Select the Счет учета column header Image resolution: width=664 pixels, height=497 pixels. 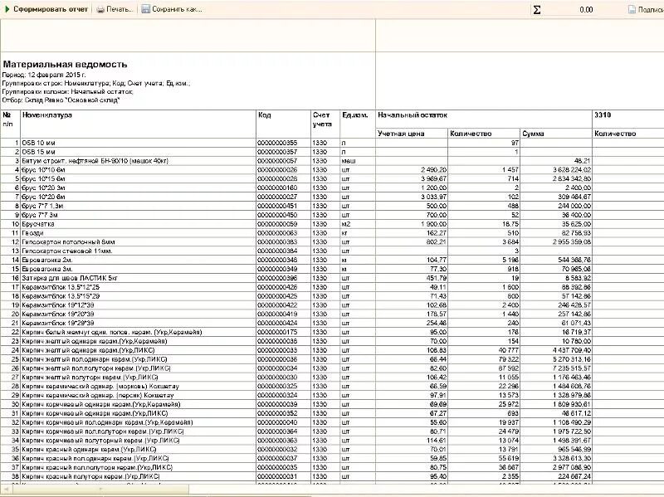click(x=325, y=124)
